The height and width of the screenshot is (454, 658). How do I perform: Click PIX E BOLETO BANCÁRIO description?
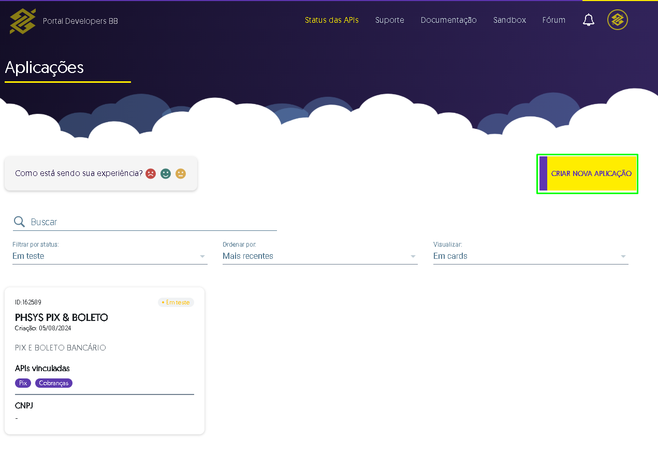pos(61,348)
